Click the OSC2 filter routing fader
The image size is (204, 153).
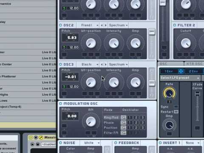coord(152,32)
